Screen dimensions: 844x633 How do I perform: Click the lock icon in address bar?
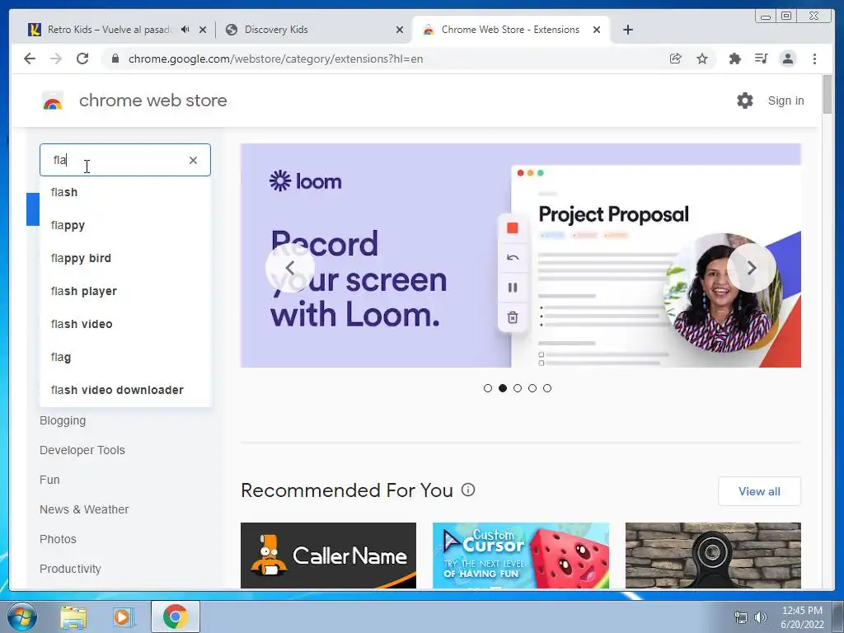point(115,59)
